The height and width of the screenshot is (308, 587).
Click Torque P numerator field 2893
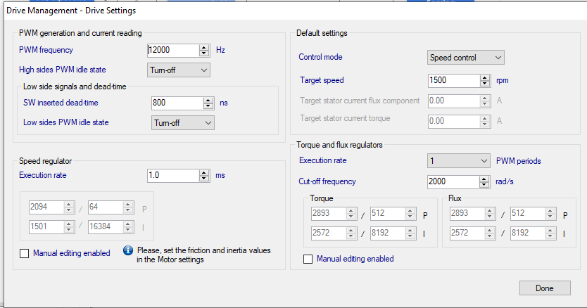point(329,214)
